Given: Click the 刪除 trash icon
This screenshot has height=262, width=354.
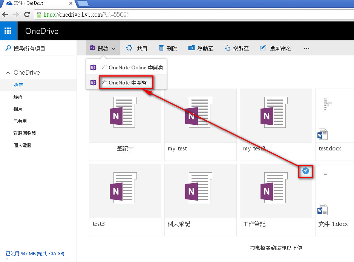Looking at the screenshot, I should click(161, 48).
